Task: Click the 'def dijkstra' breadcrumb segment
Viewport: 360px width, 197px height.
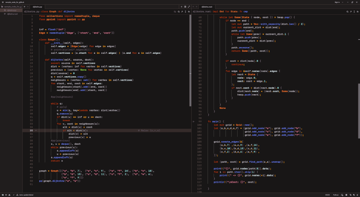Action: tap(66, 12)
